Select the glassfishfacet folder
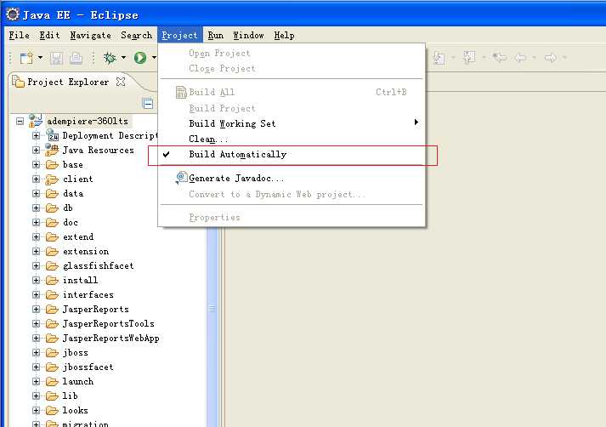The image size is (606, 427). [x=98, y=265]
